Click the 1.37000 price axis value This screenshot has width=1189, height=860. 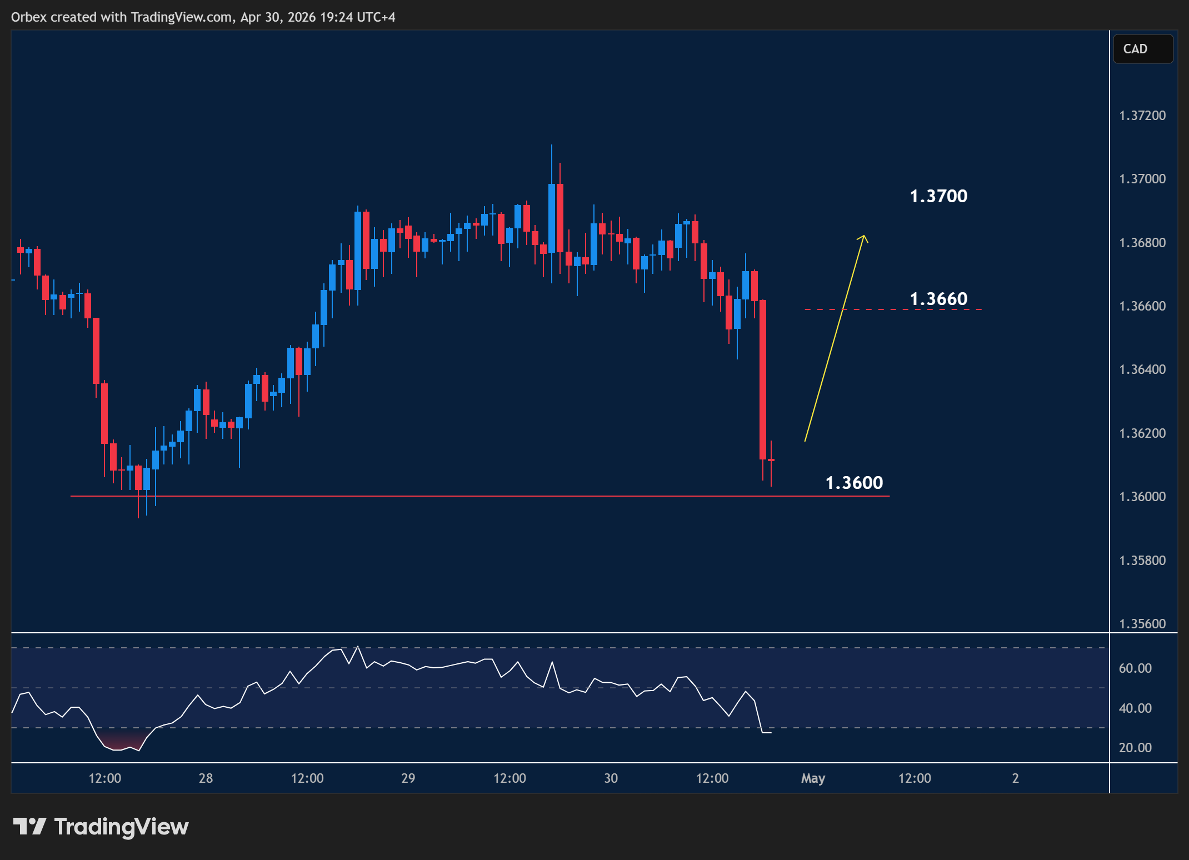click(x=1142, y=179)
